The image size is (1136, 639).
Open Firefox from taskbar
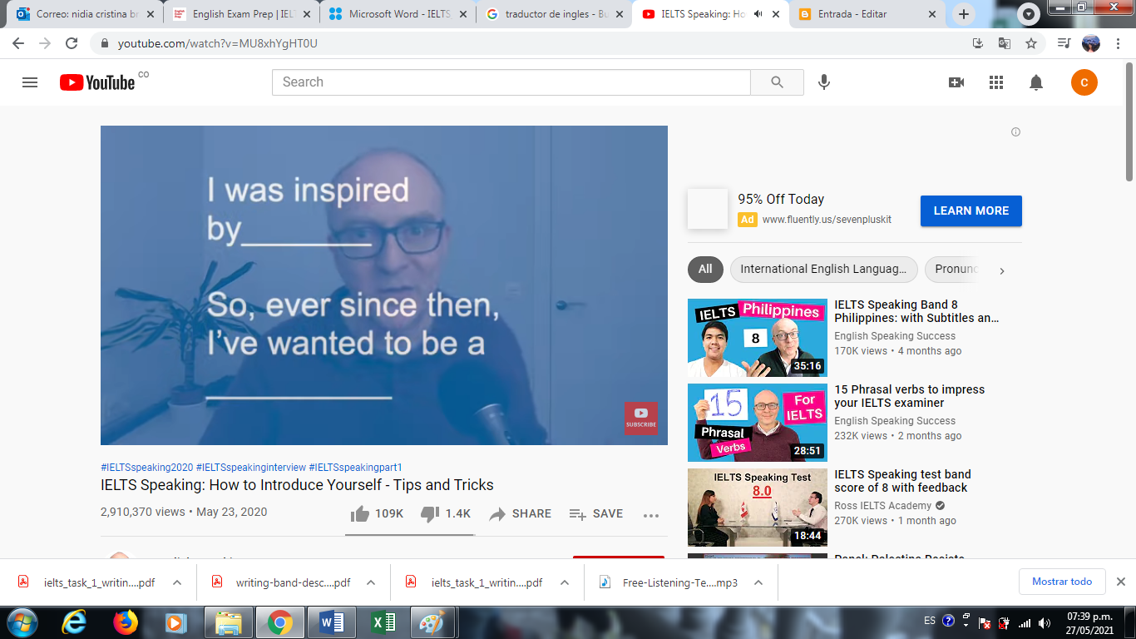[x=126, y=622]
